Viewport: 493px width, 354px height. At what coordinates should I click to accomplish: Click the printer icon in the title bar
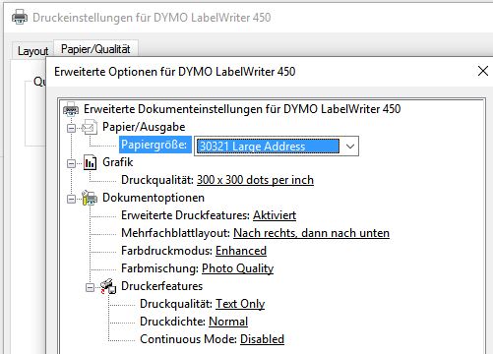coord(20,17)
